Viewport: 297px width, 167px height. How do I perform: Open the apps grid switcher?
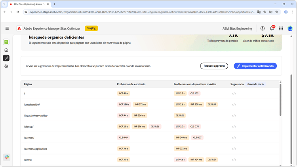coord(281,28)
